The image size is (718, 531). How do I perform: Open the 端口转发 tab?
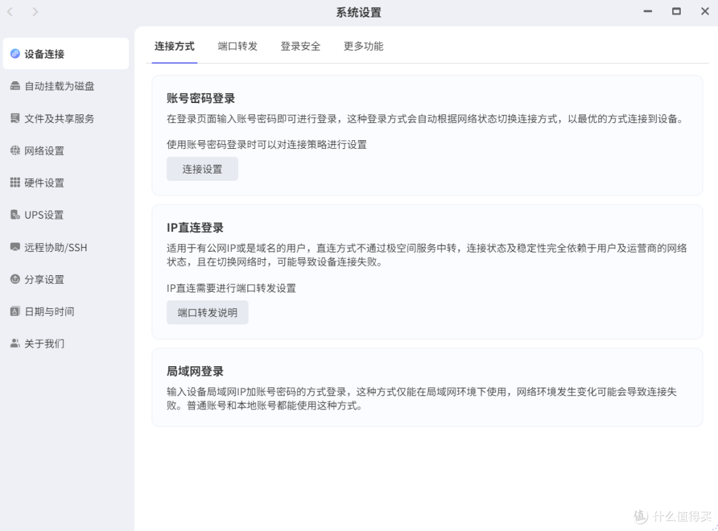coord(237,47)
